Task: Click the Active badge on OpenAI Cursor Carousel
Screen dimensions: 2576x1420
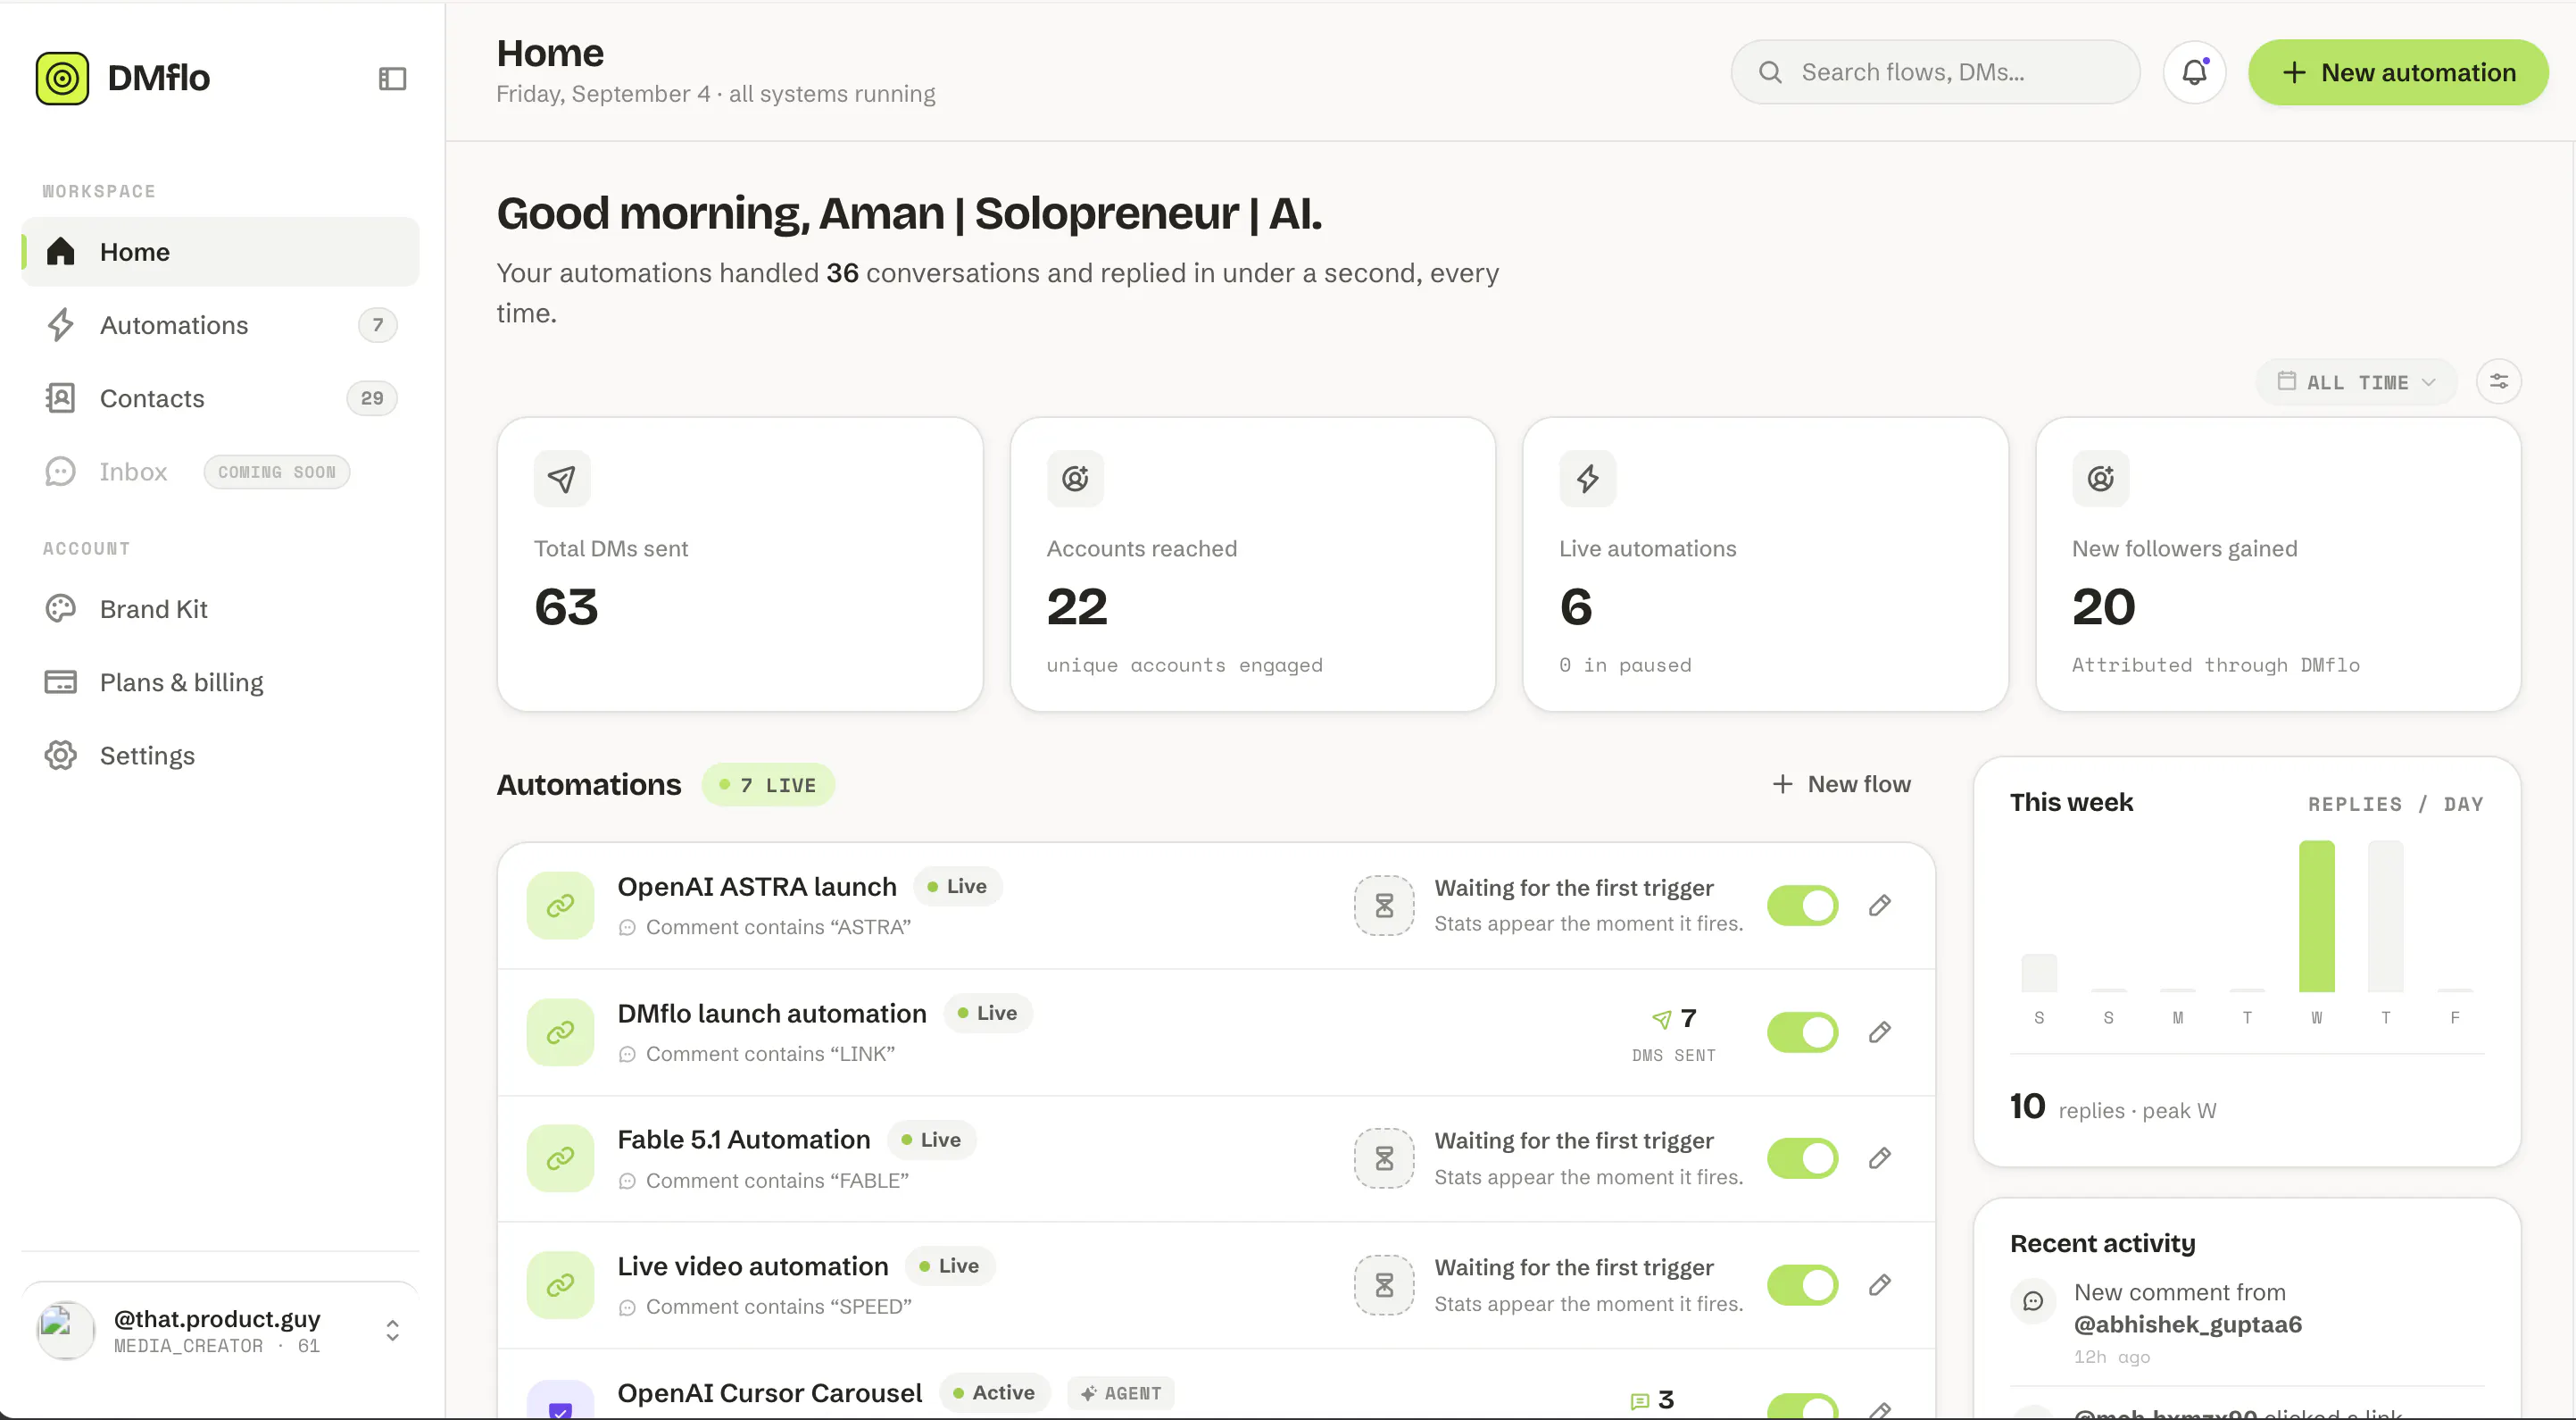Action: click(995, 1393)
